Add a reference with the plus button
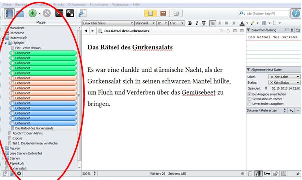 [291, 110]
